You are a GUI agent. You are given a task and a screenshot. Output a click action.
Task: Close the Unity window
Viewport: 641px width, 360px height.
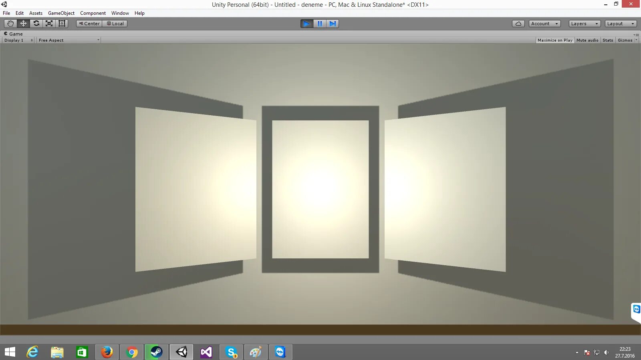(631, 4)
